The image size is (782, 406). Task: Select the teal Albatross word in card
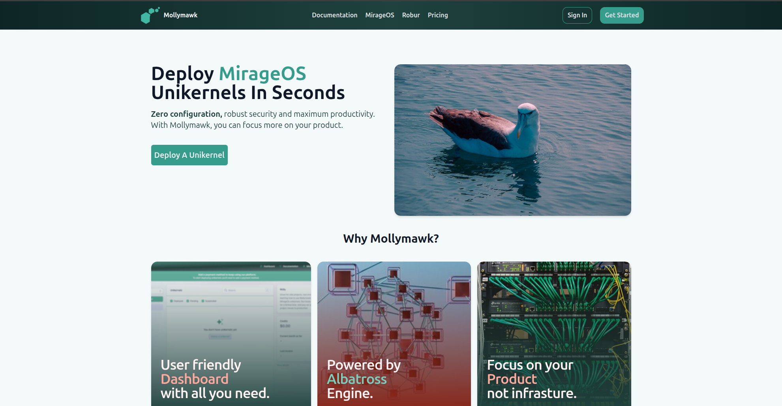pyautogui.click(x=356, y=379)
